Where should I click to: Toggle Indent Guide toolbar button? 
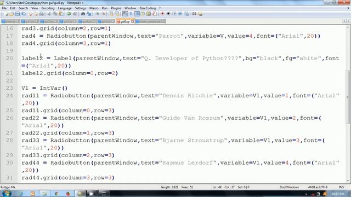pos(137,14)
